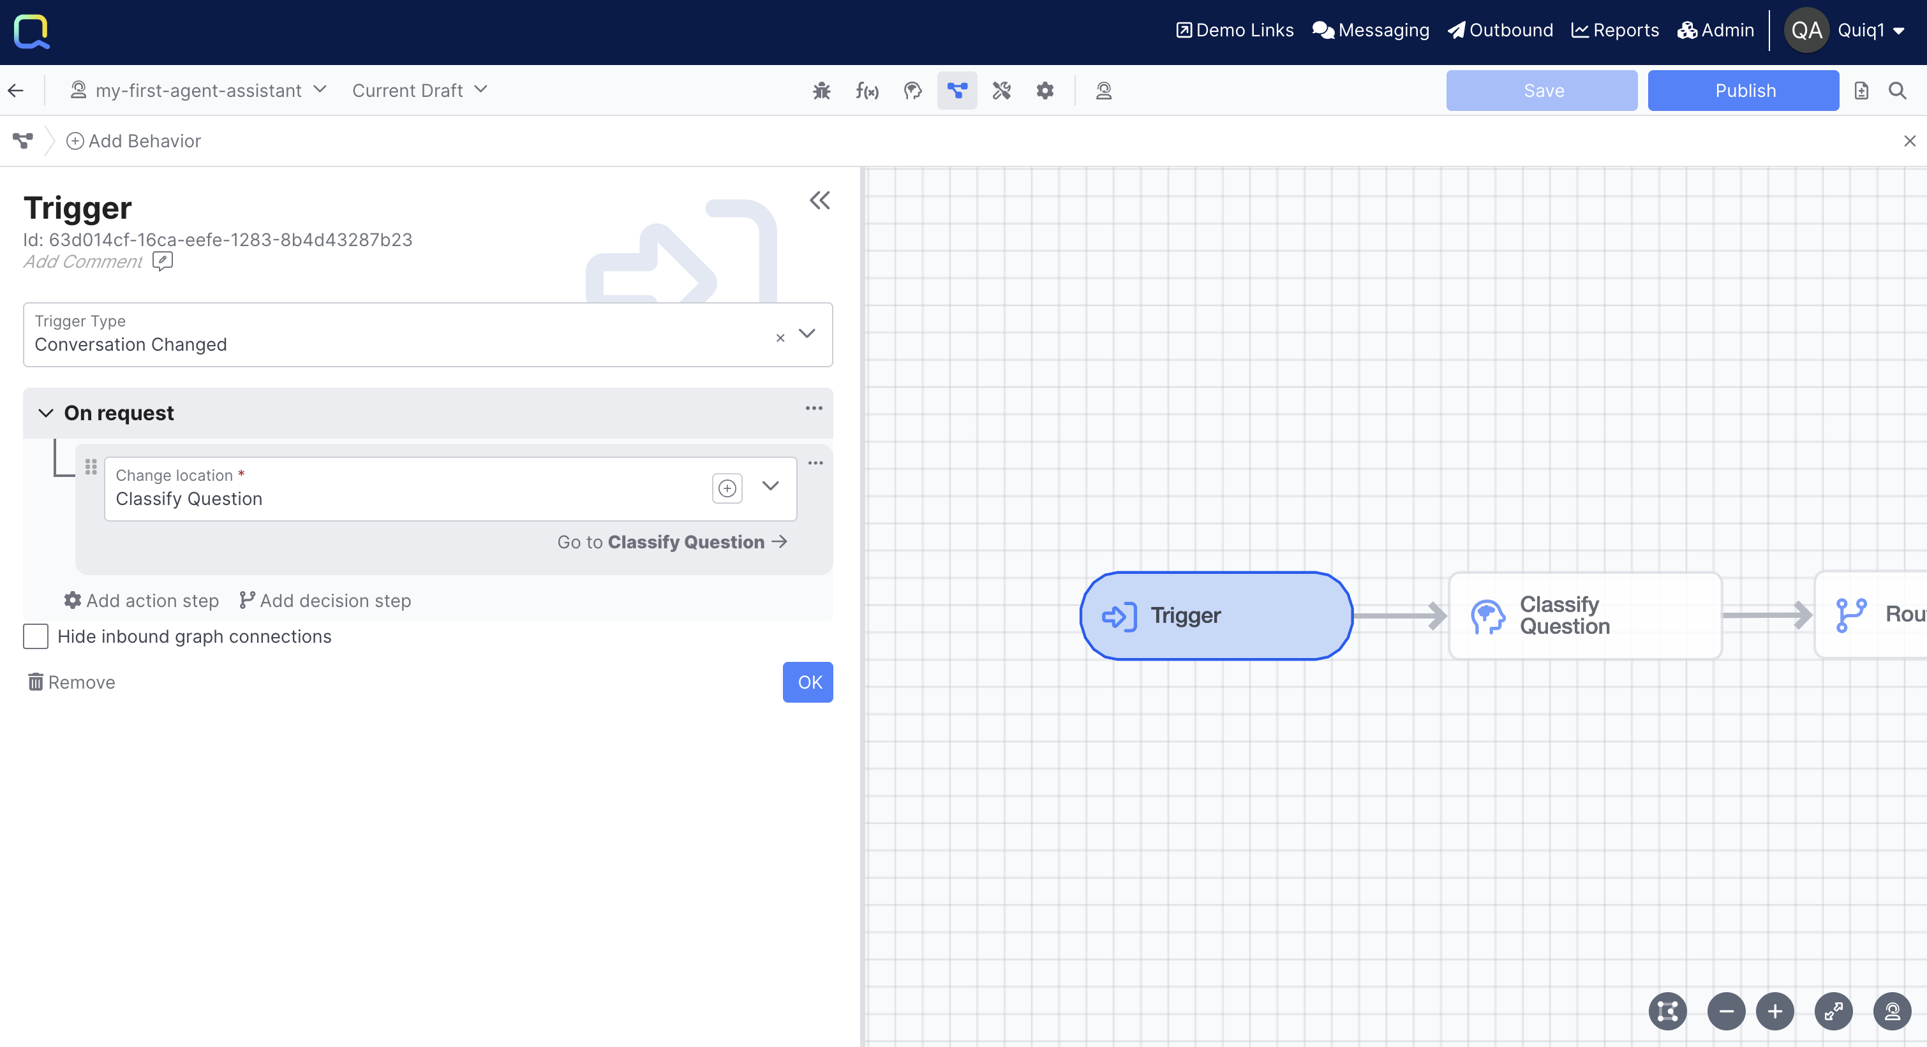
Task: Open the Trigger Type dropdown
Action: point(807,333)
